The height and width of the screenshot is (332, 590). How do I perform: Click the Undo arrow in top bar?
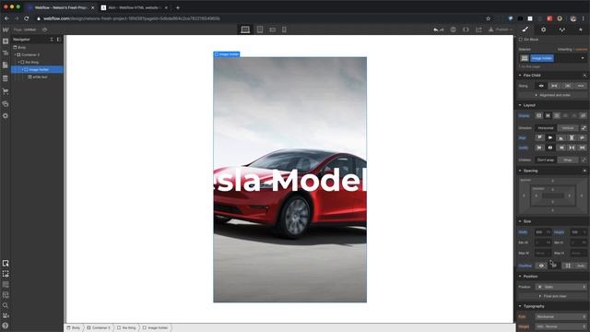tap(436, 30)
